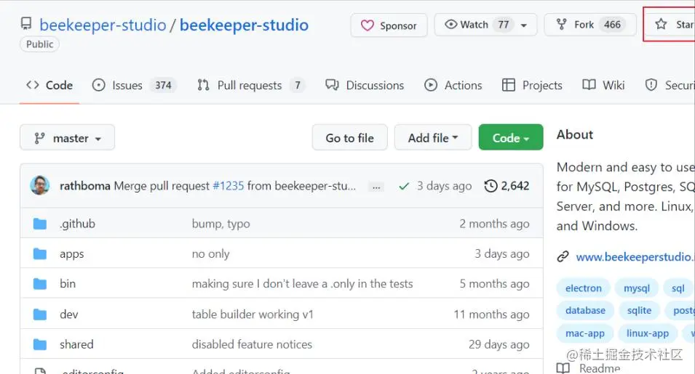695x374 pixels.
Task: Click the apps folder icon
Action: click(40, 254)
